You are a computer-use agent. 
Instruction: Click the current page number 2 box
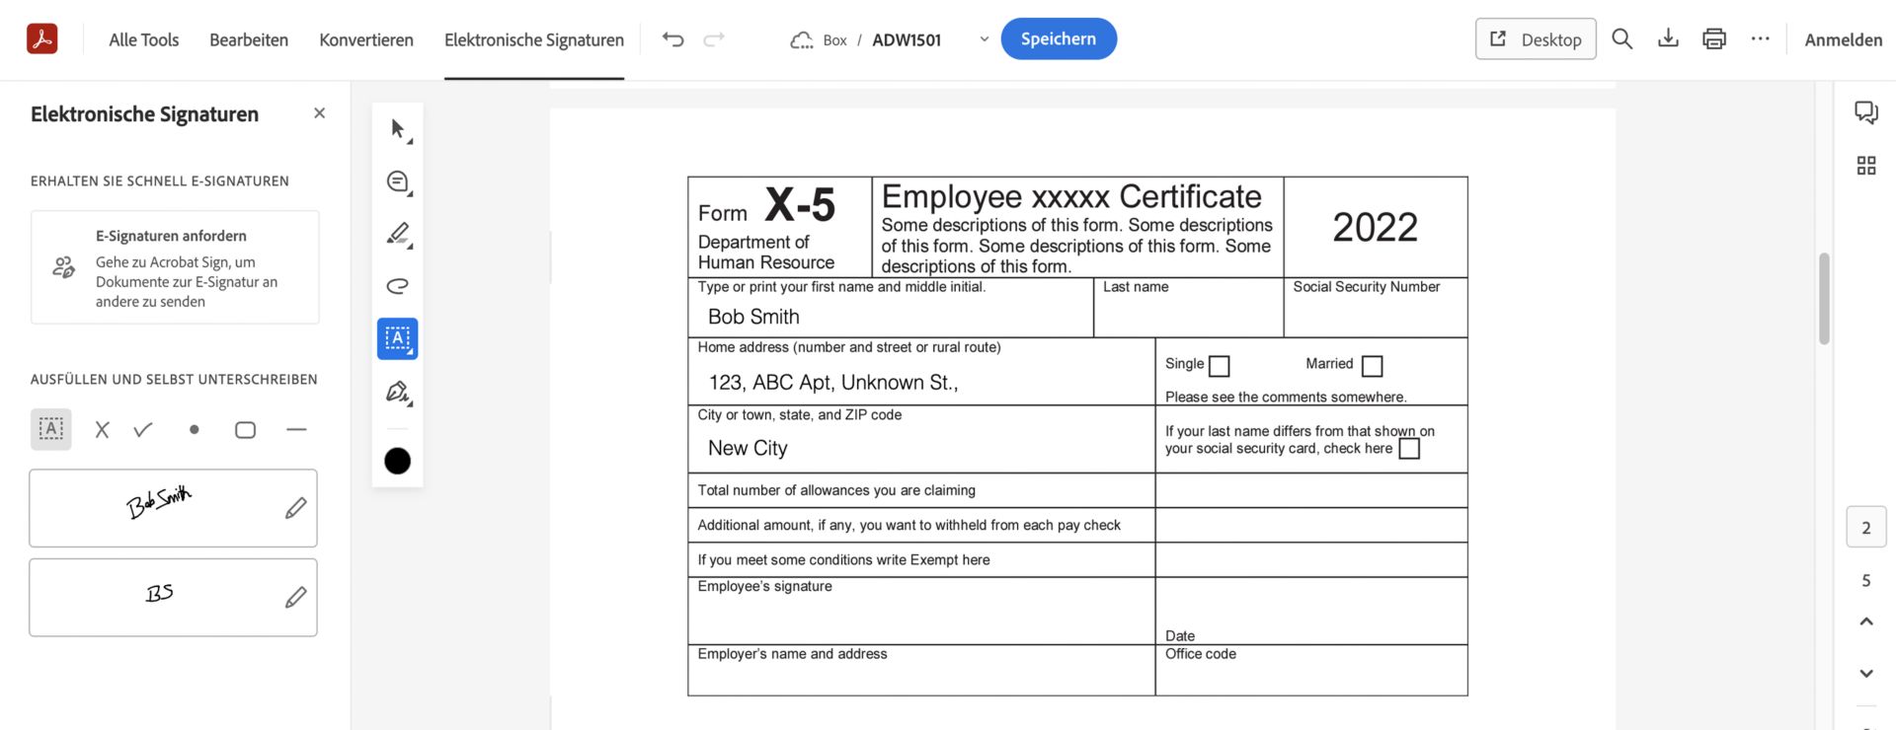coord(1865,528)
